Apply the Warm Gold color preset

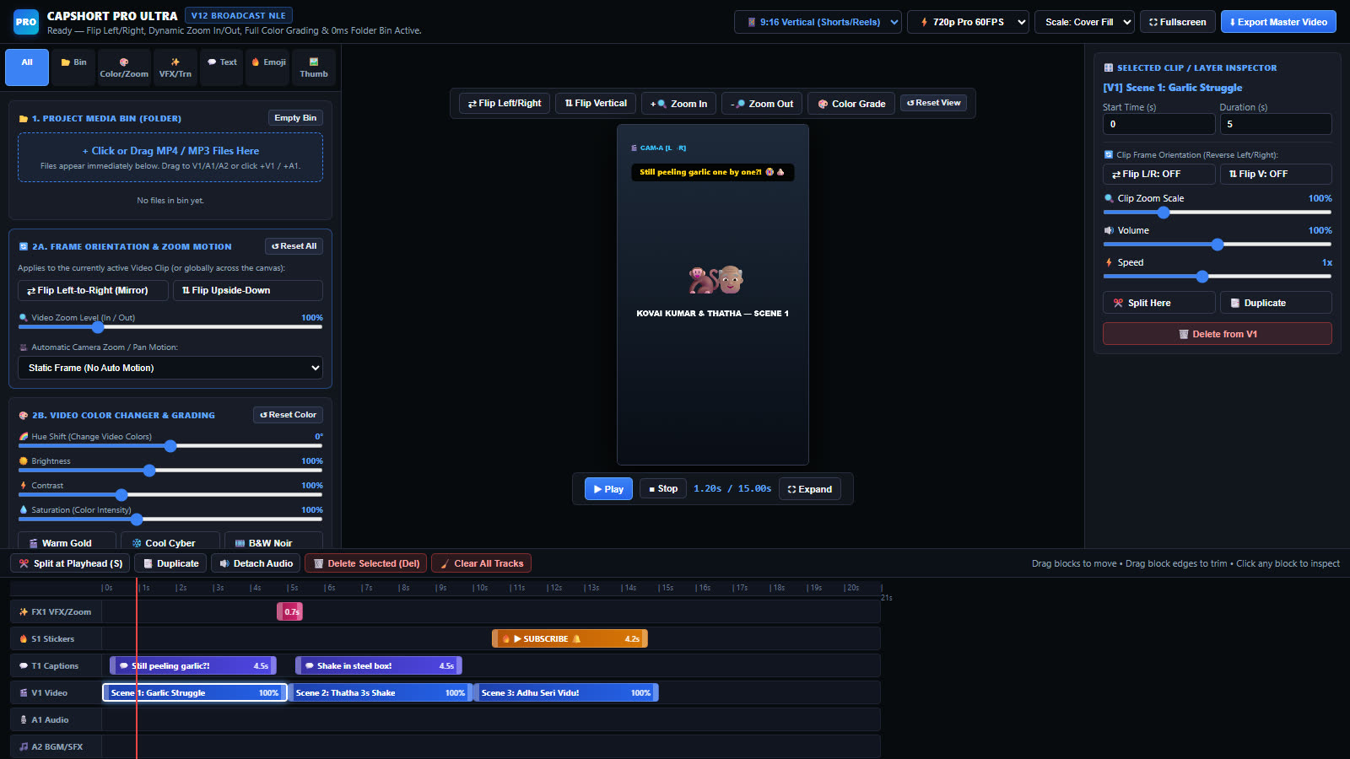pos(67,541)
